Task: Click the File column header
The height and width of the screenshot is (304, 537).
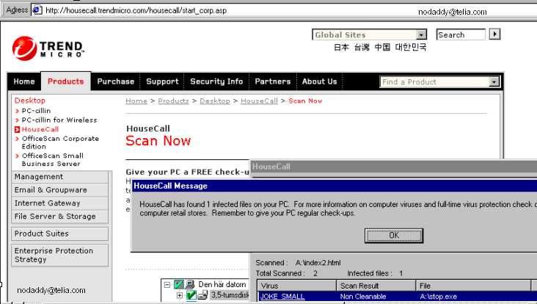Action: (473, 286)
